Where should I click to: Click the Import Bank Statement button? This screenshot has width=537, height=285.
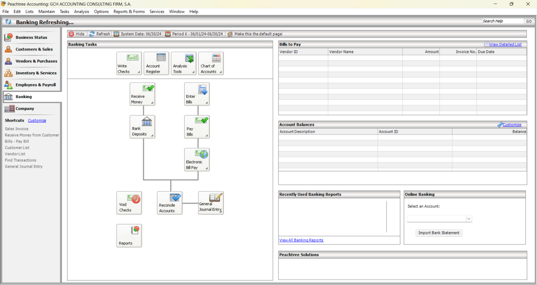[439, 233]
